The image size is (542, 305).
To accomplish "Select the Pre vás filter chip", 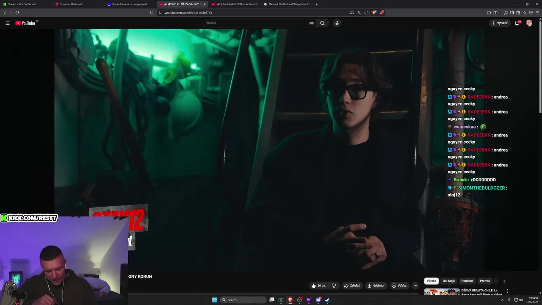I will click(x=485, y=281).
